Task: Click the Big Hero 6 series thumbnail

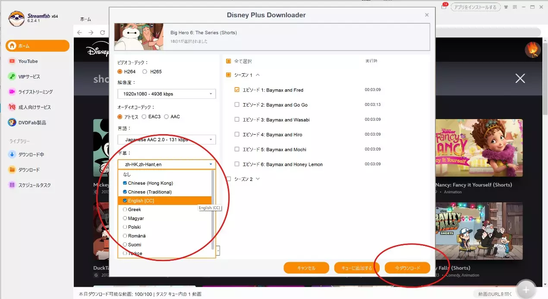Action: (x=139, y=37)
